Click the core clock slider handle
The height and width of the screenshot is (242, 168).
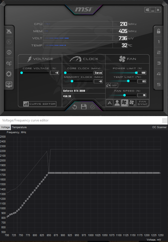[x=65, y=73]
